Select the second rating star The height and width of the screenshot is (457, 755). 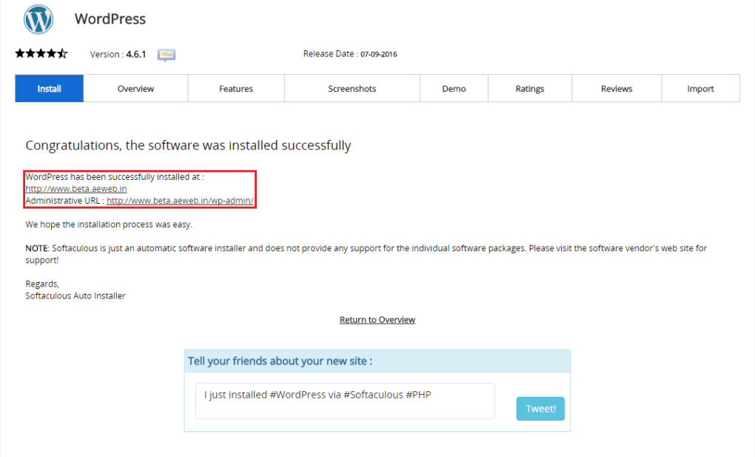29,53
